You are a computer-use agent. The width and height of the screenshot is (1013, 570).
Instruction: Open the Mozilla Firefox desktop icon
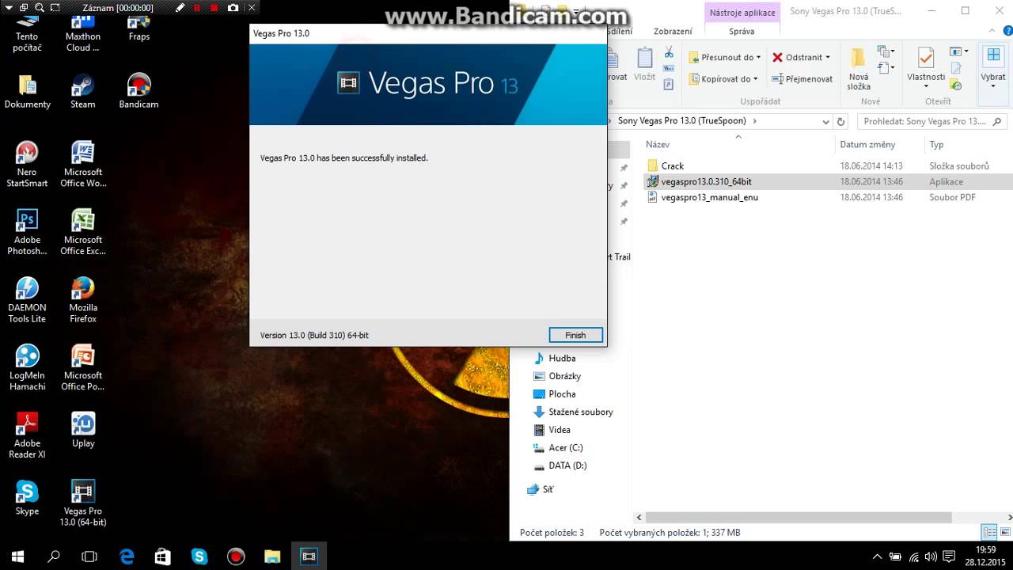tap(83, 300)
